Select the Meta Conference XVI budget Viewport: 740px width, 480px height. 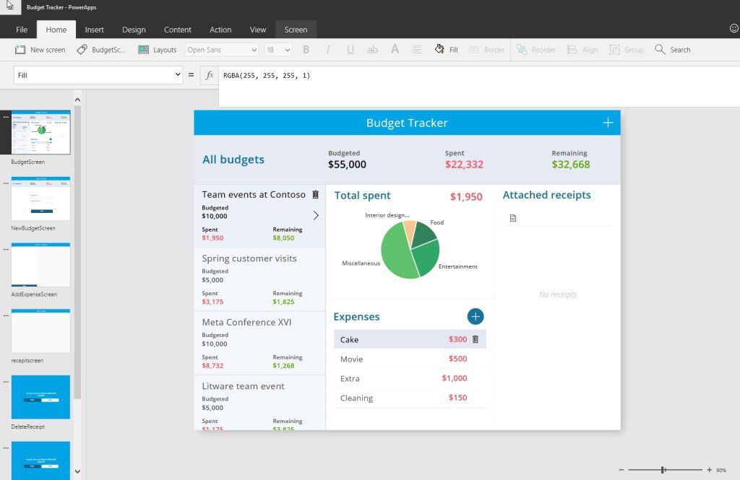259,344
